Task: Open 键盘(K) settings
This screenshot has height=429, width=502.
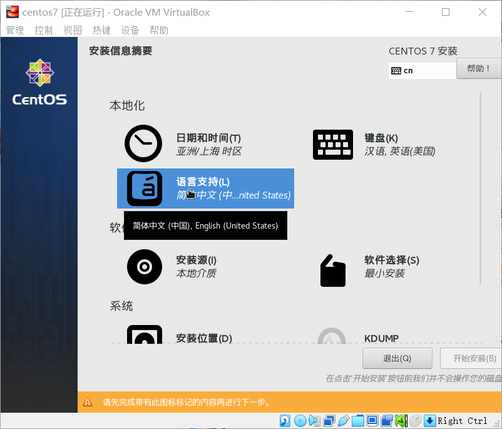Action: 381,138
